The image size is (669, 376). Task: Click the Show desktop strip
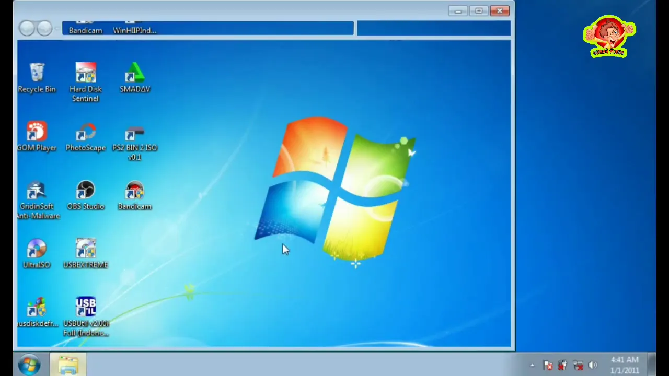tap(652, 365)
